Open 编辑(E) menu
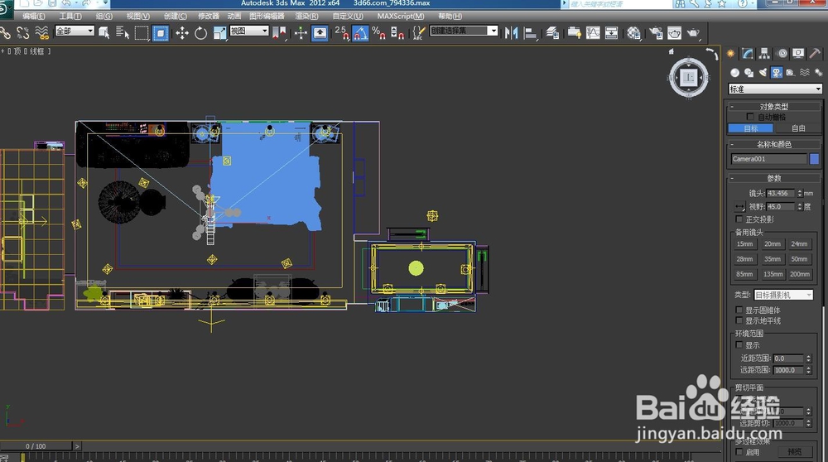 coord(34,17)
